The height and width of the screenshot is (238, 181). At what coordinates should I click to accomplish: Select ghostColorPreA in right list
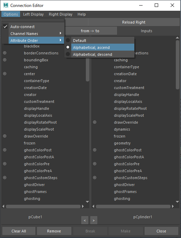(x=128, y=171)
